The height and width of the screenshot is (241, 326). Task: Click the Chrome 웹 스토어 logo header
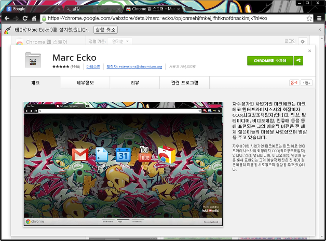(42, 42)
